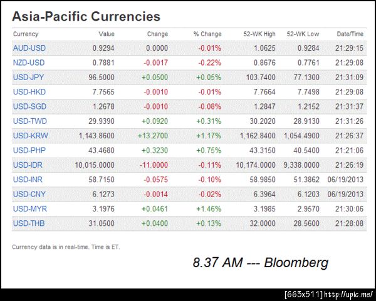Open the USD-KRW currency link
376x301 pixels.
(29, 135)
